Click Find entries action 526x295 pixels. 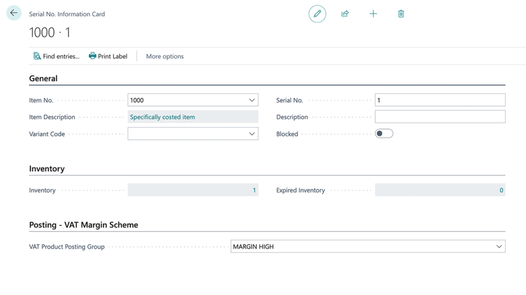(57, 56)
